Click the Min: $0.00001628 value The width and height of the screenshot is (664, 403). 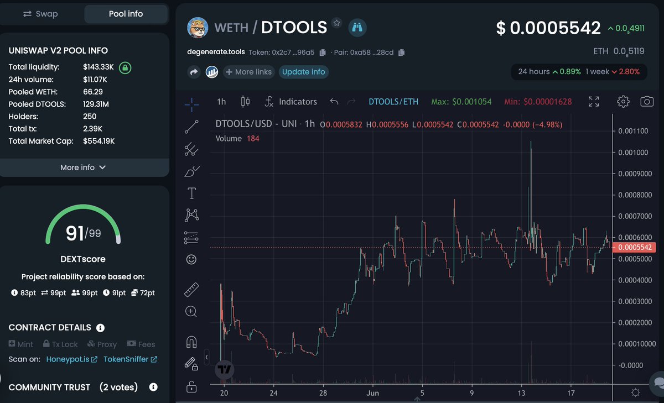click(538, 102)
